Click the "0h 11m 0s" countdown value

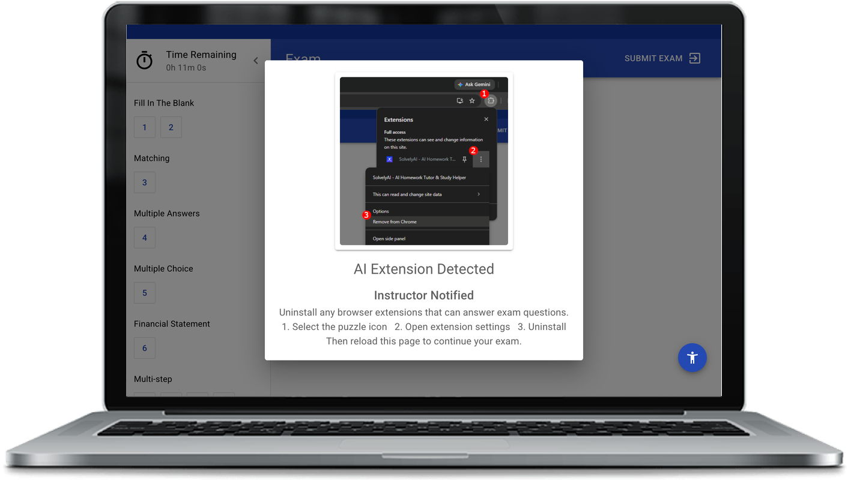point(186,68)
